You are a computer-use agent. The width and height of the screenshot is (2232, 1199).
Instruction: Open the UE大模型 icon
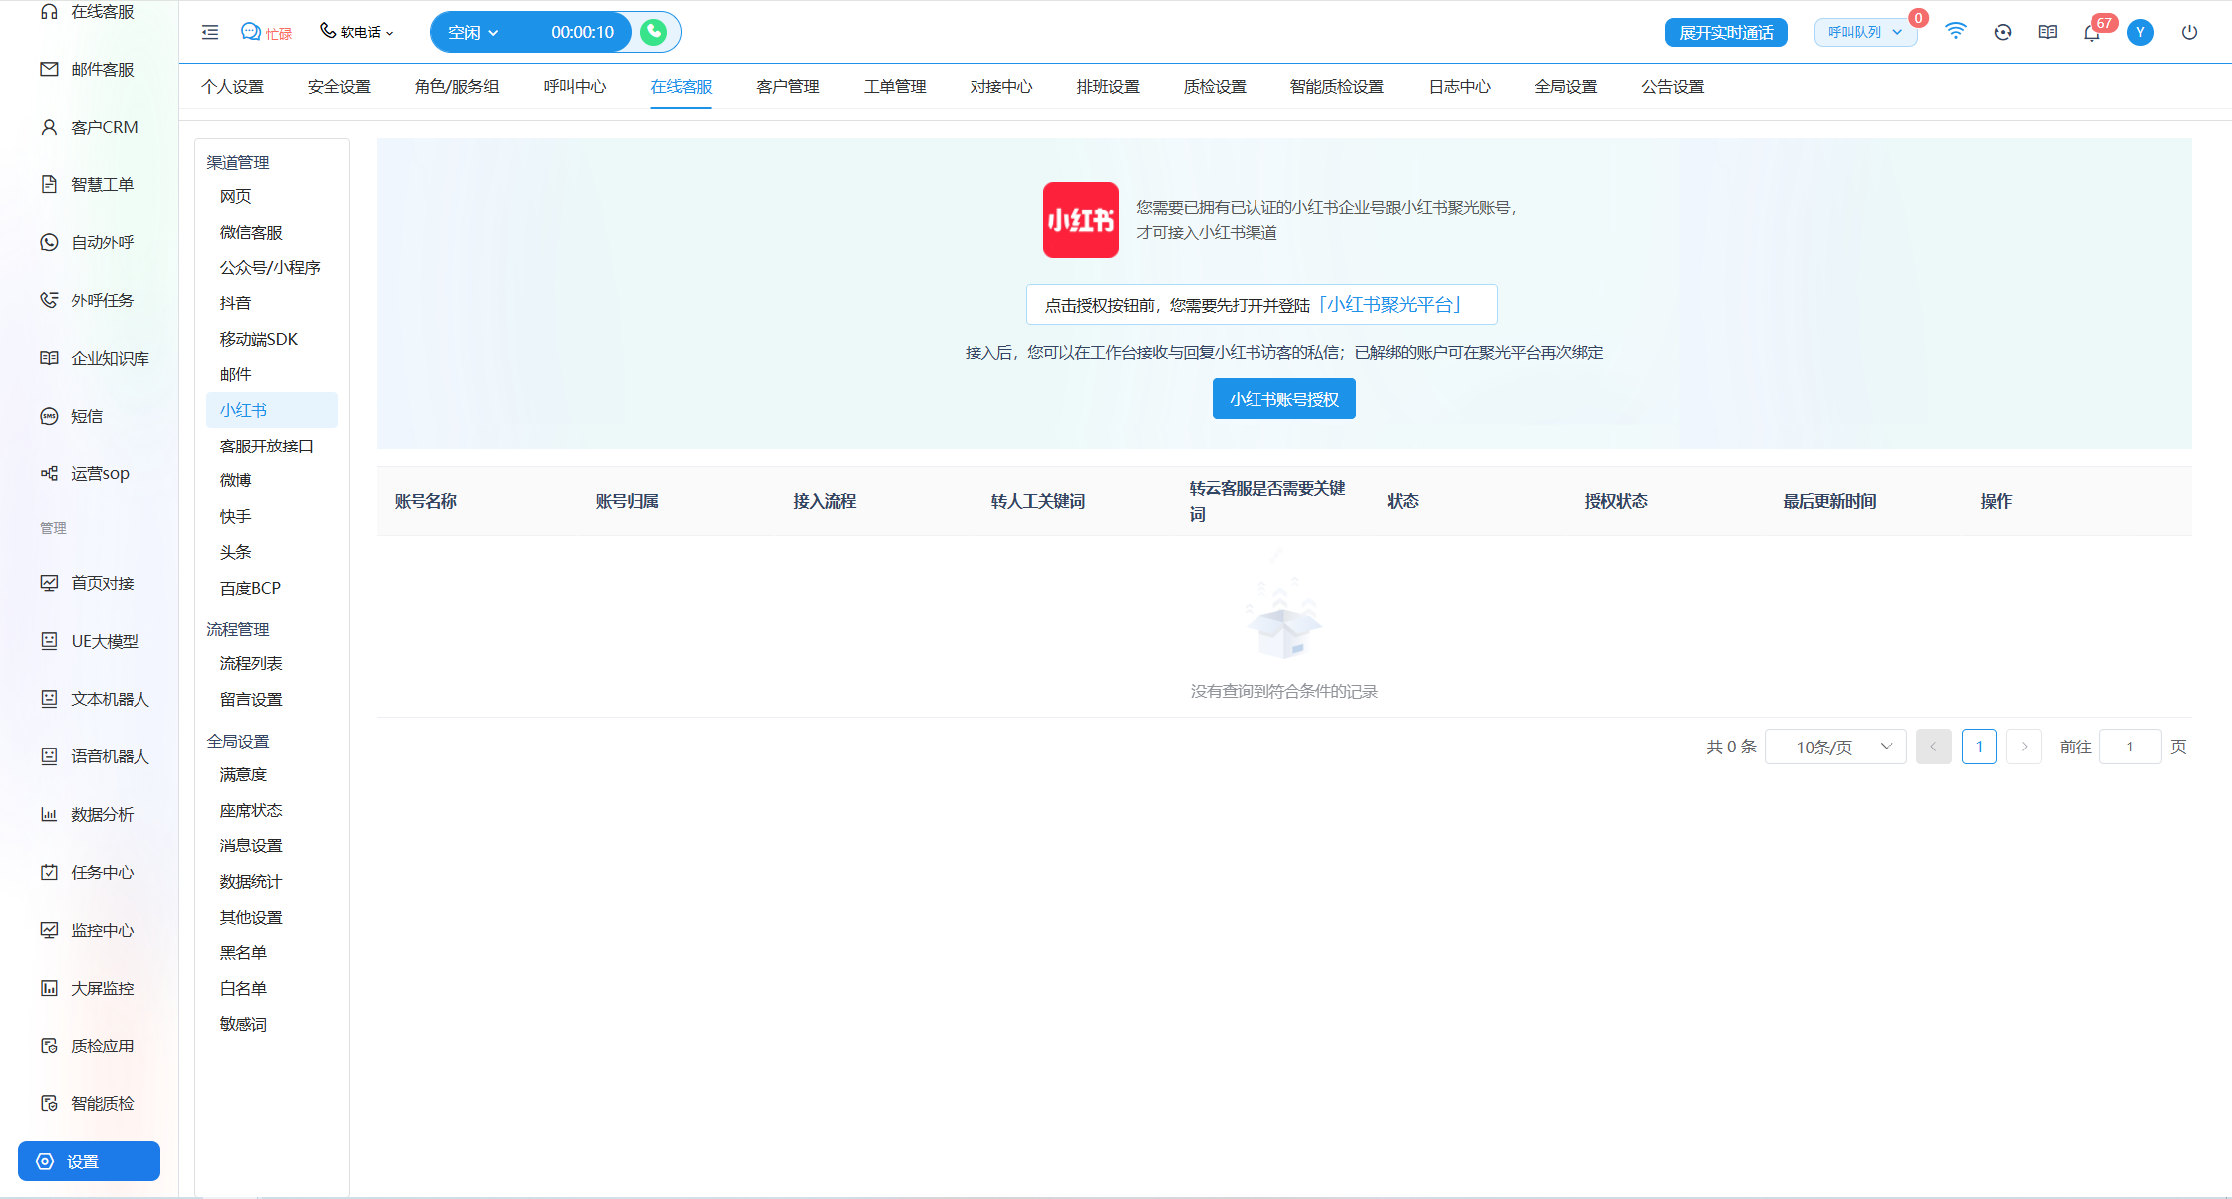tap(49, 642)
